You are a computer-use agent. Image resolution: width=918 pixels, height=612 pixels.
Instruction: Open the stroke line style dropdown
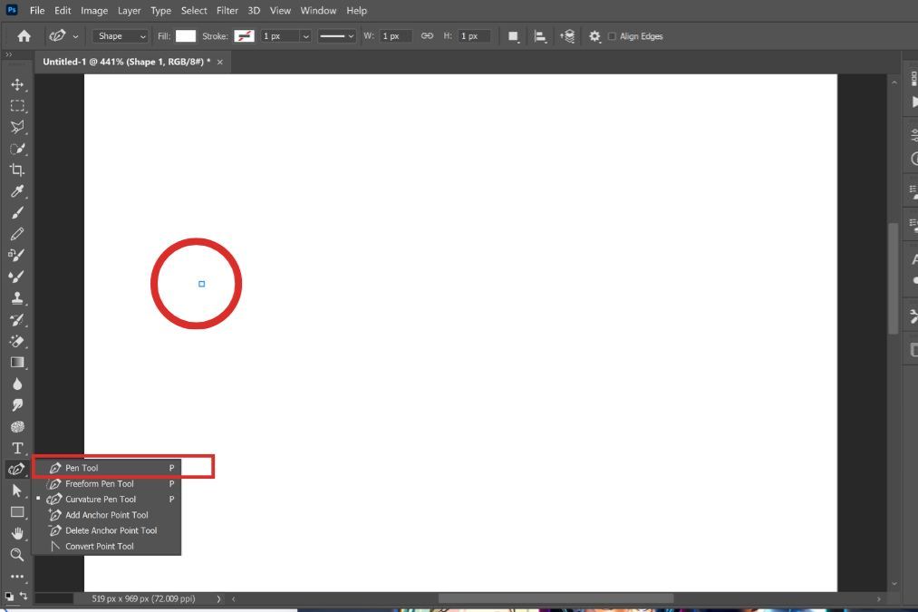(336, 36)
